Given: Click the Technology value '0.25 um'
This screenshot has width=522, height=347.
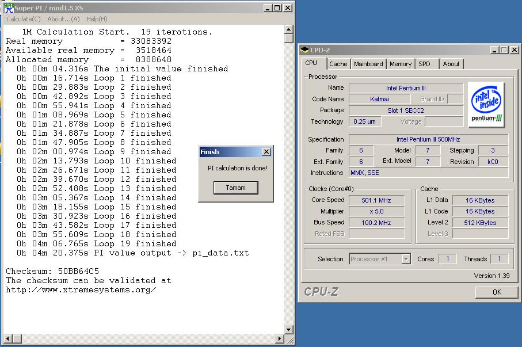Looking at the screenshot, I should pos(365,121).
